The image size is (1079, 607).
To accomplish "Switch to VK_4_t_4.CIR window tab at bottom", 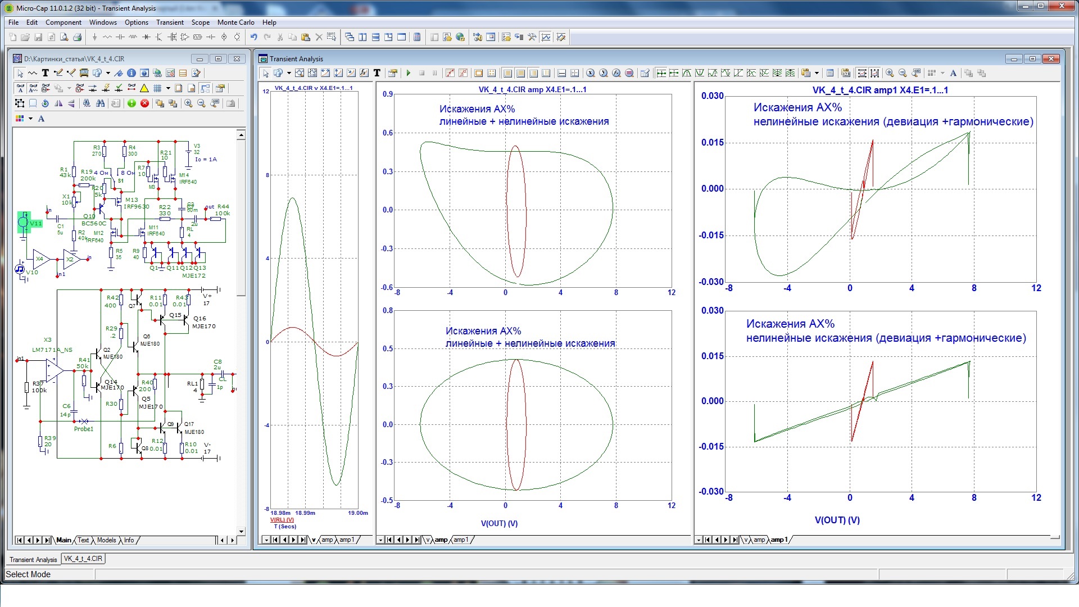I will coord(83,559).
